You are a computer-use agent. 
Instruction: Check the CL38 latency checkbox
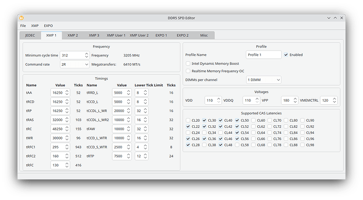tap(204, 145)
